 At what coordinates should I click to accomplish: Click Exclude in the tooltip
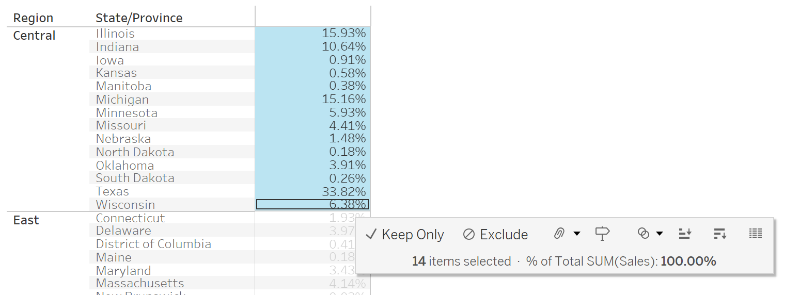pyautogui.click(x=496, y=235)
